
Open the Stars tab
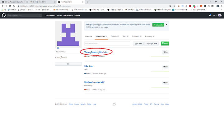coord(125,36)
